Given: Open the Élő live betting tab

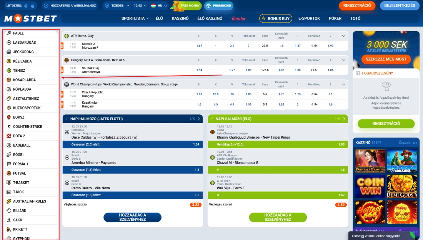Looking at the screenshot, I should click(159, 18).
